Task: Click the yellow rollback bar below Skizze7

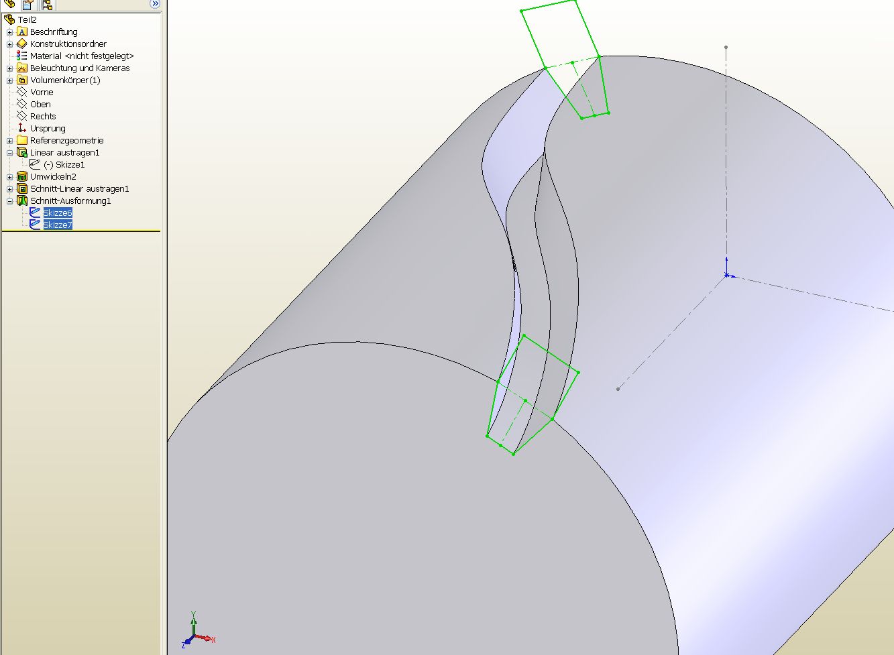Action: click(x=81, y=231)
